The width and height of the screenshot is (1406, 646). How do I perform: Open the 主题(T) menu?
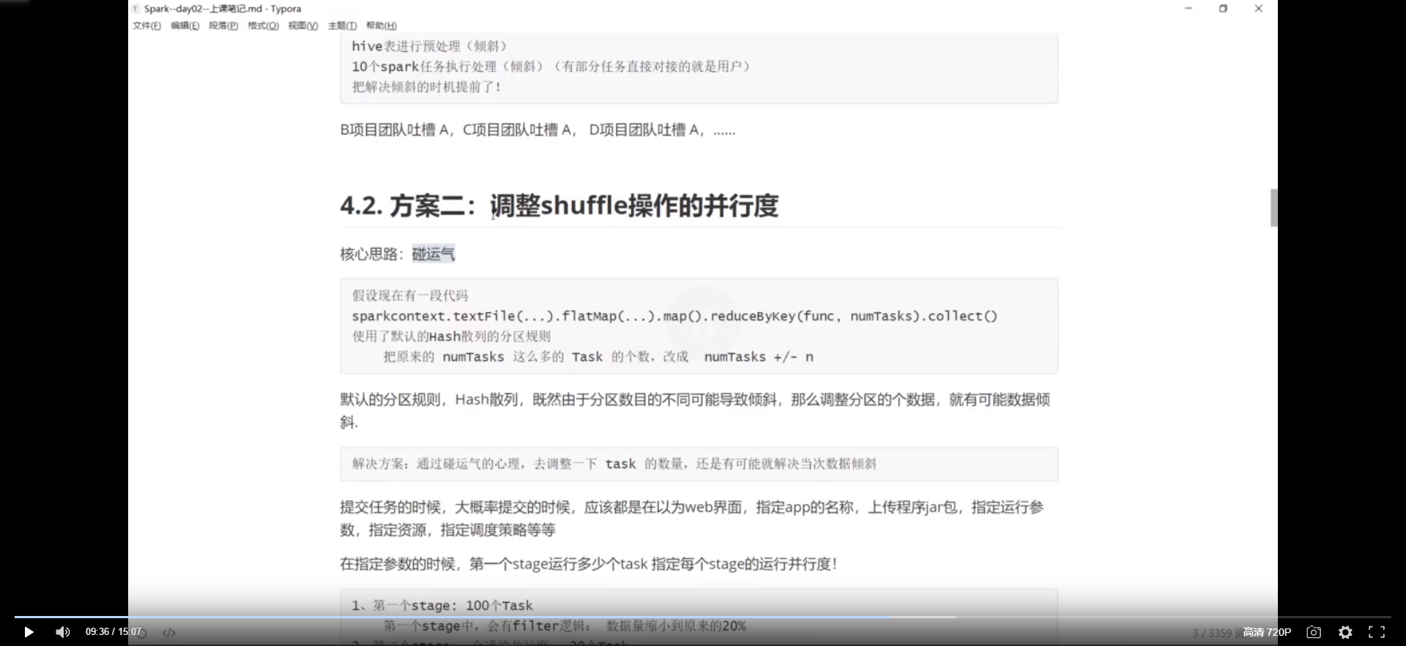[x=342, y=26]
